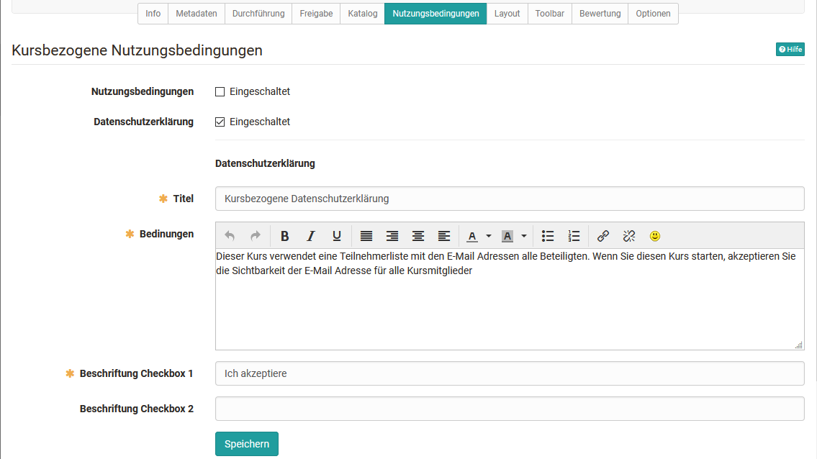The image size is (817, 459).
Task: Apply justify alignment in the editor toolbar
Action: pyautogui.click(x=366, y=236)
